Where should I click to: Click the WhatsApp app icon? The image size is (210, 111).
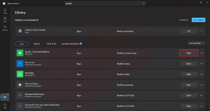point(20,74)
